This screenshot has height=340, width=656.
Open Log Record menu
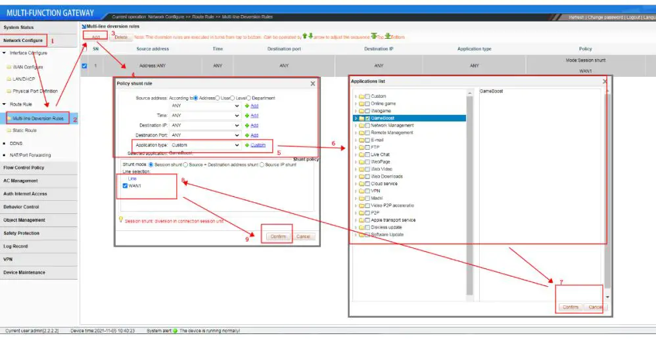point(39,246)
